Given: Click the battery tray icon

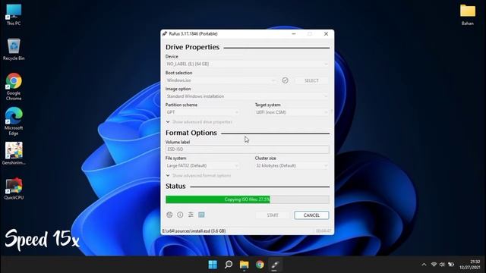Looking at the screenshot, I should [x=451, y=265].
